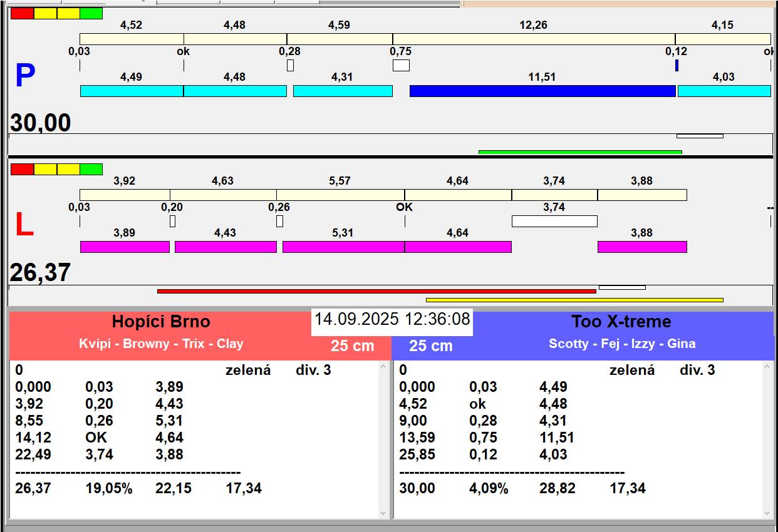The height and width of the screenshot is (532, 778).
Task: Select the magenta 3,88 run bar
Action: click(642, 247)
